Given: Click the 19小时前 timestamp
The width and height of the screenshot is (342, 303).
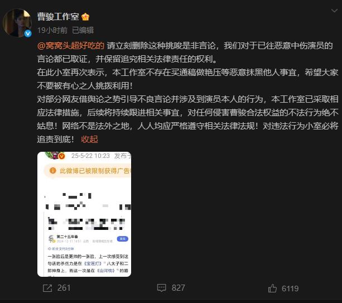Looking at the screenshot, I should 52,30.
